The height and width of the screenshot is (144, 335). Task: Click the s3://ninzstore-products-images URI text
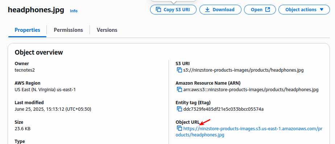click(x=243, y=70)
